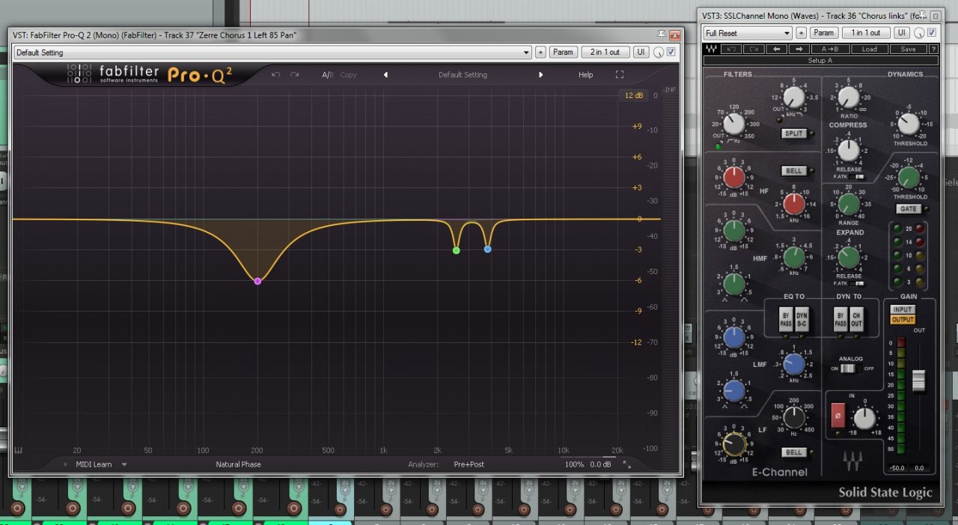
Task: Click the Waves question mark help icon
Action: (x=933, y=49)
